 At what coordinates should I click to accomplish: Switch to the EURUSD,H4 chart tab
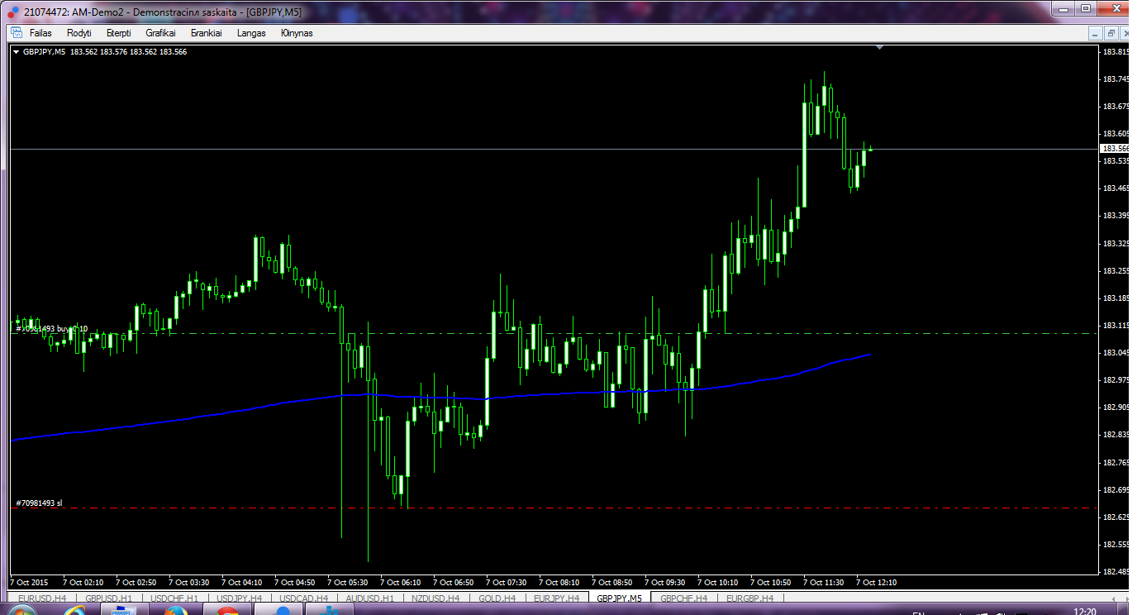coord(43,598)
